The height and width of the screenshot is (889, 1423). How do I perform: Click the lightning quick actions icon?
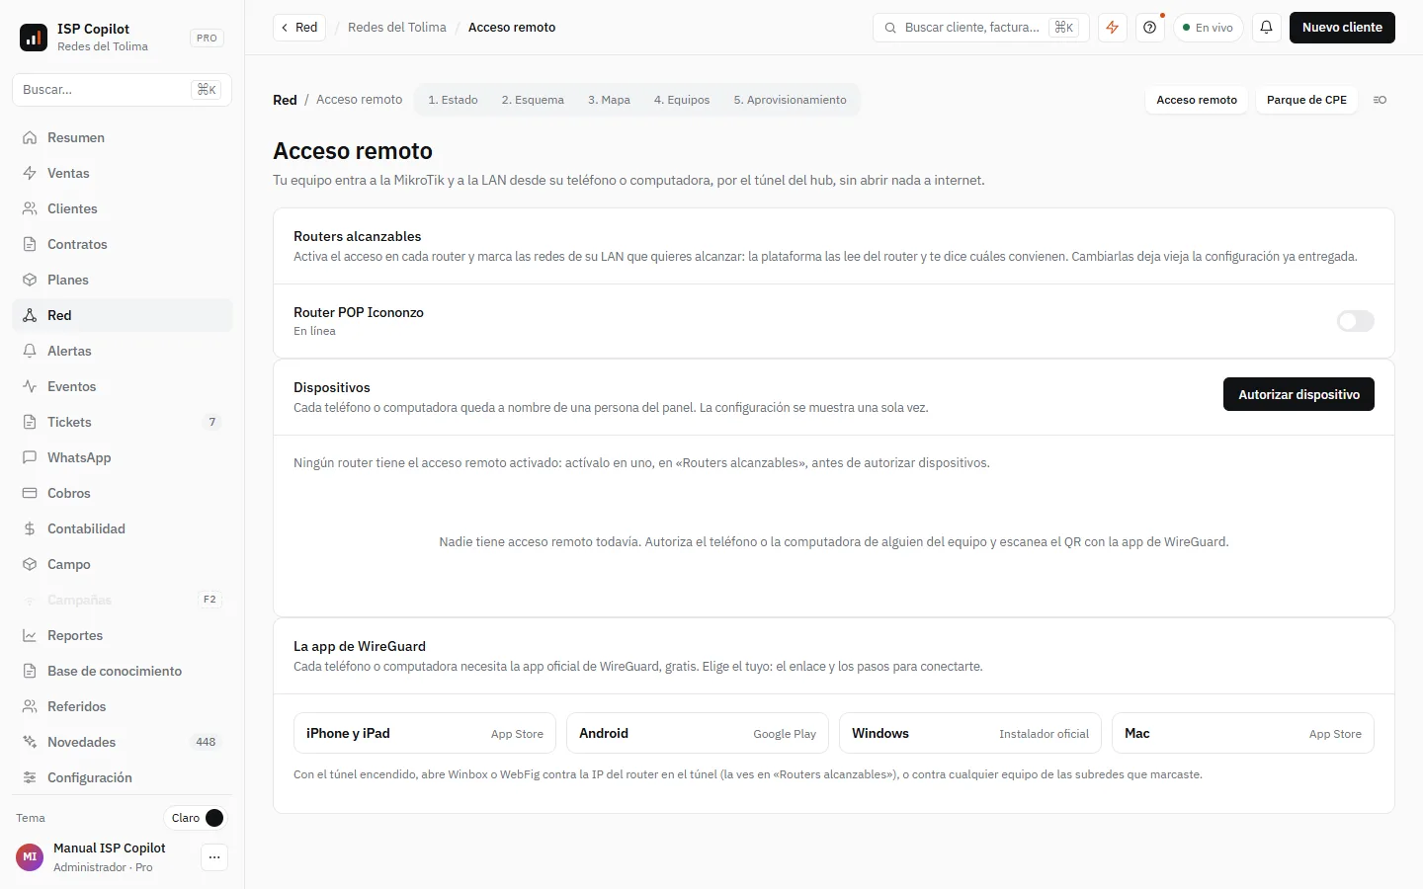coord(1113,28)
